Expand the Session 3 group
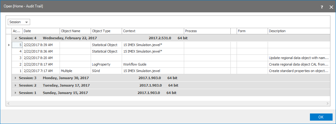The width and height of the screenshot is (336, 124). point(16,78)
